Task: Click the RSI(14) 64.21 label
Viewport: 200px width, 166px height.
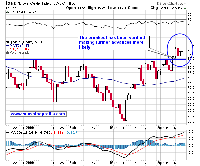Action: tap(23, 12)
